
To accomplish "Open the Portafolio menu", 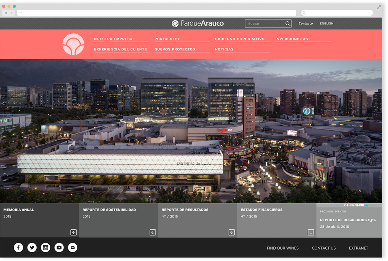I will click(167, 39).
